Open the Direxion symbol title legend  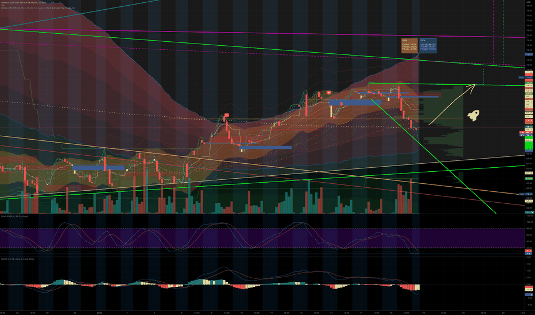tap(24, 3)
